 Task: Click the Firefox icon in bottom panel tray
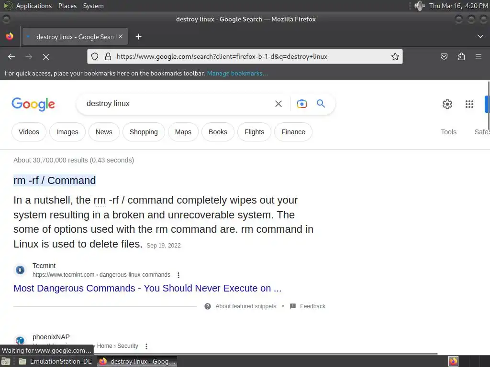coord(453,361)
